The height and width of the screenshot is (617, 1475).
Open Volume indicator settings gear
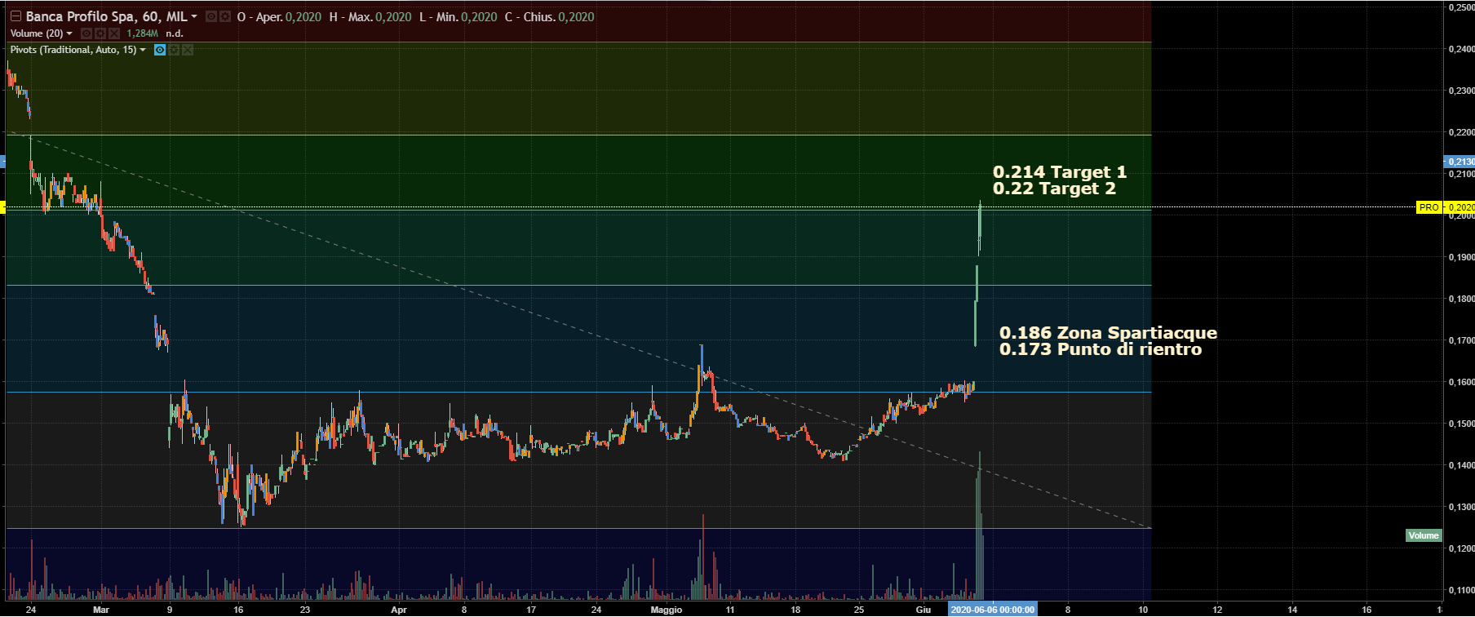100,33
